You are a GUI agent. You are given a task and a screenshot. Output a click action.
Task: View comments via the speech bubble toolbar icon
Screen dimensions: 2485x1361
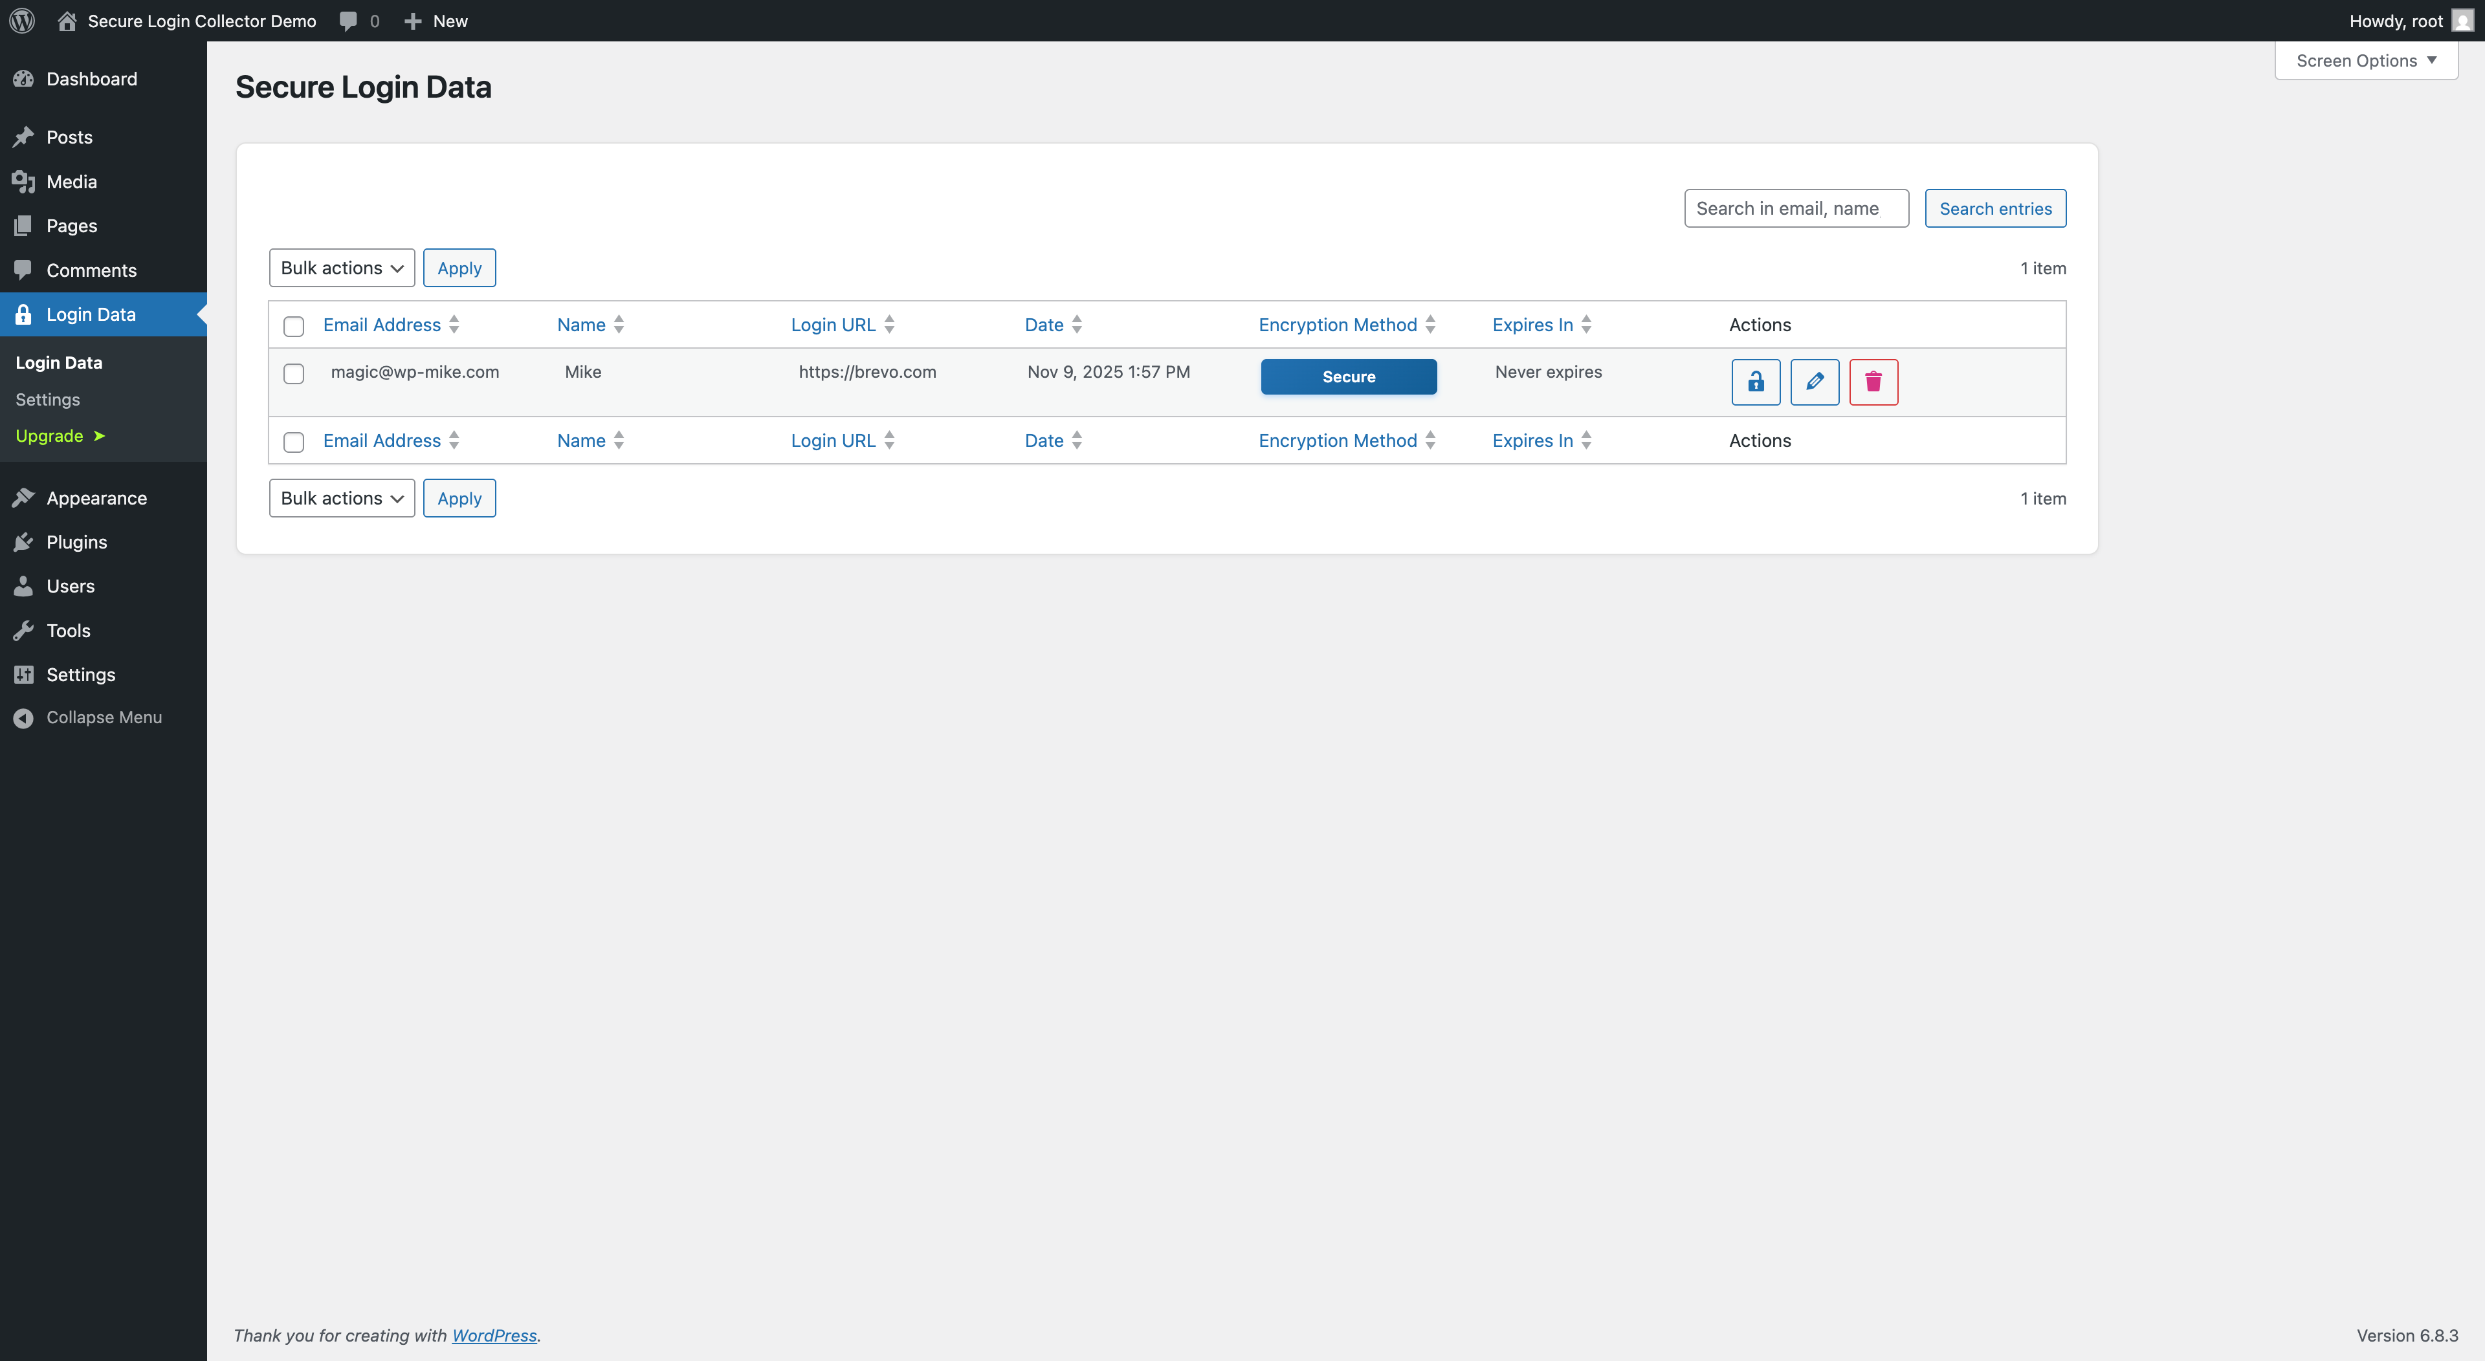pyautogui.click(x=348, y=20)
